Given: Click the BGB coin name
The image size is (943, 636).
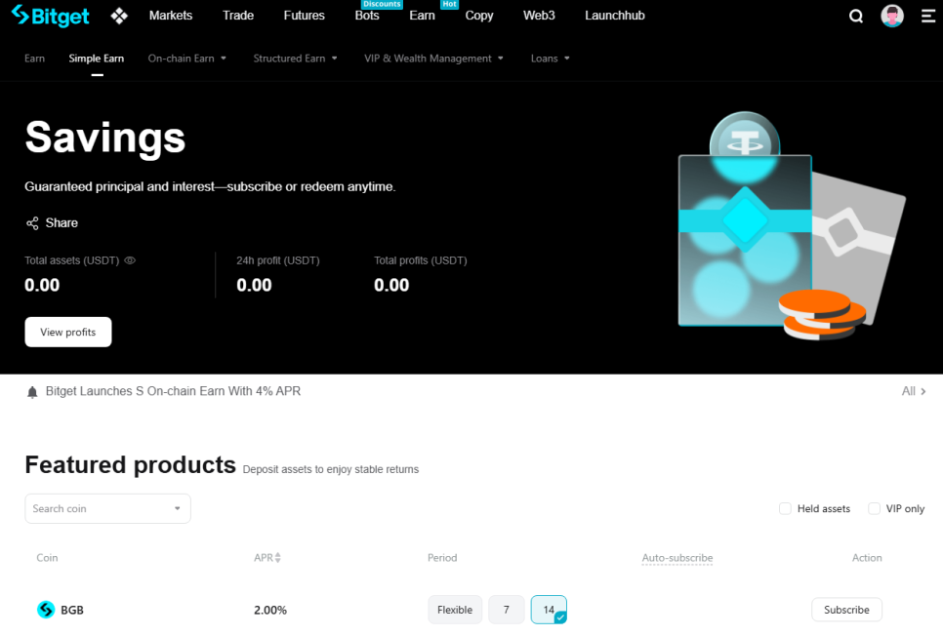Looking at the screenshot, I should [x=72, y=611].
